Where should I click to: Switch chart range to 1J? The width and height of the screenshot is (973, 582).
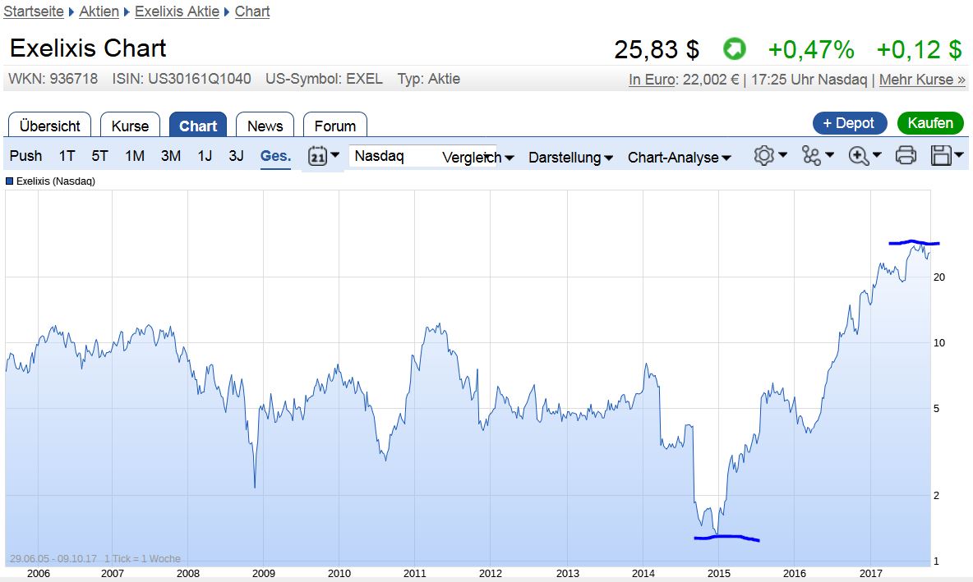pos(205,156)
